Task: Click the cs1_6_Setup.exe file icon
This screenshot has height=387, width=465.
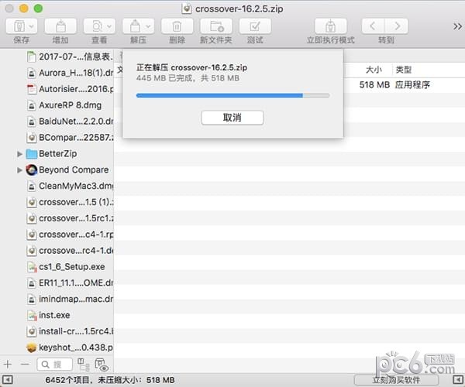Action: click(32, 267)
